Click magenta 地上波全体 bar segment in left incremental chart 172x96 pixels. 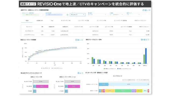(42, 86)
